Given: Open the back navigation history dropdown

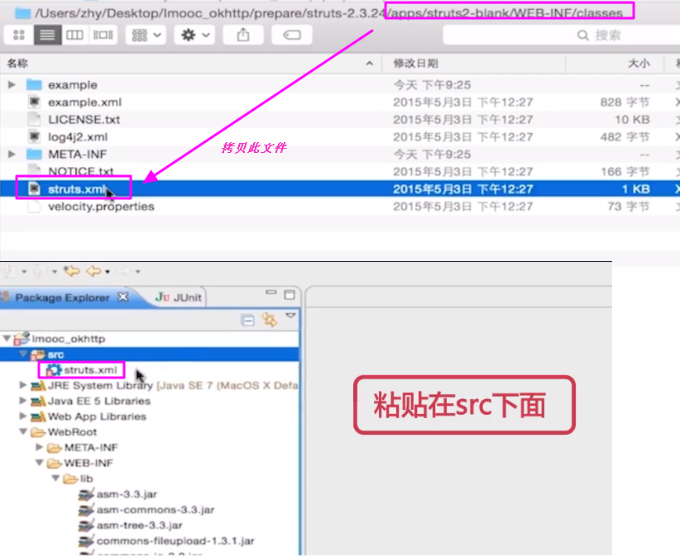Looking at the screenshot, I should click(108, 272).
